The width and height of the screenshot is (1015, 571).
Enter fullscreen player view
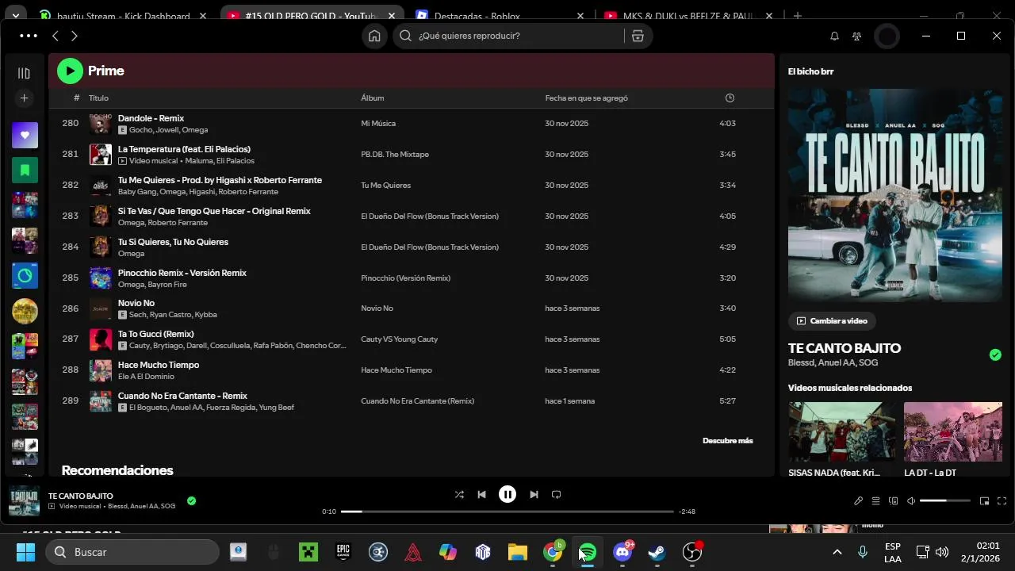click(1002, 500)
